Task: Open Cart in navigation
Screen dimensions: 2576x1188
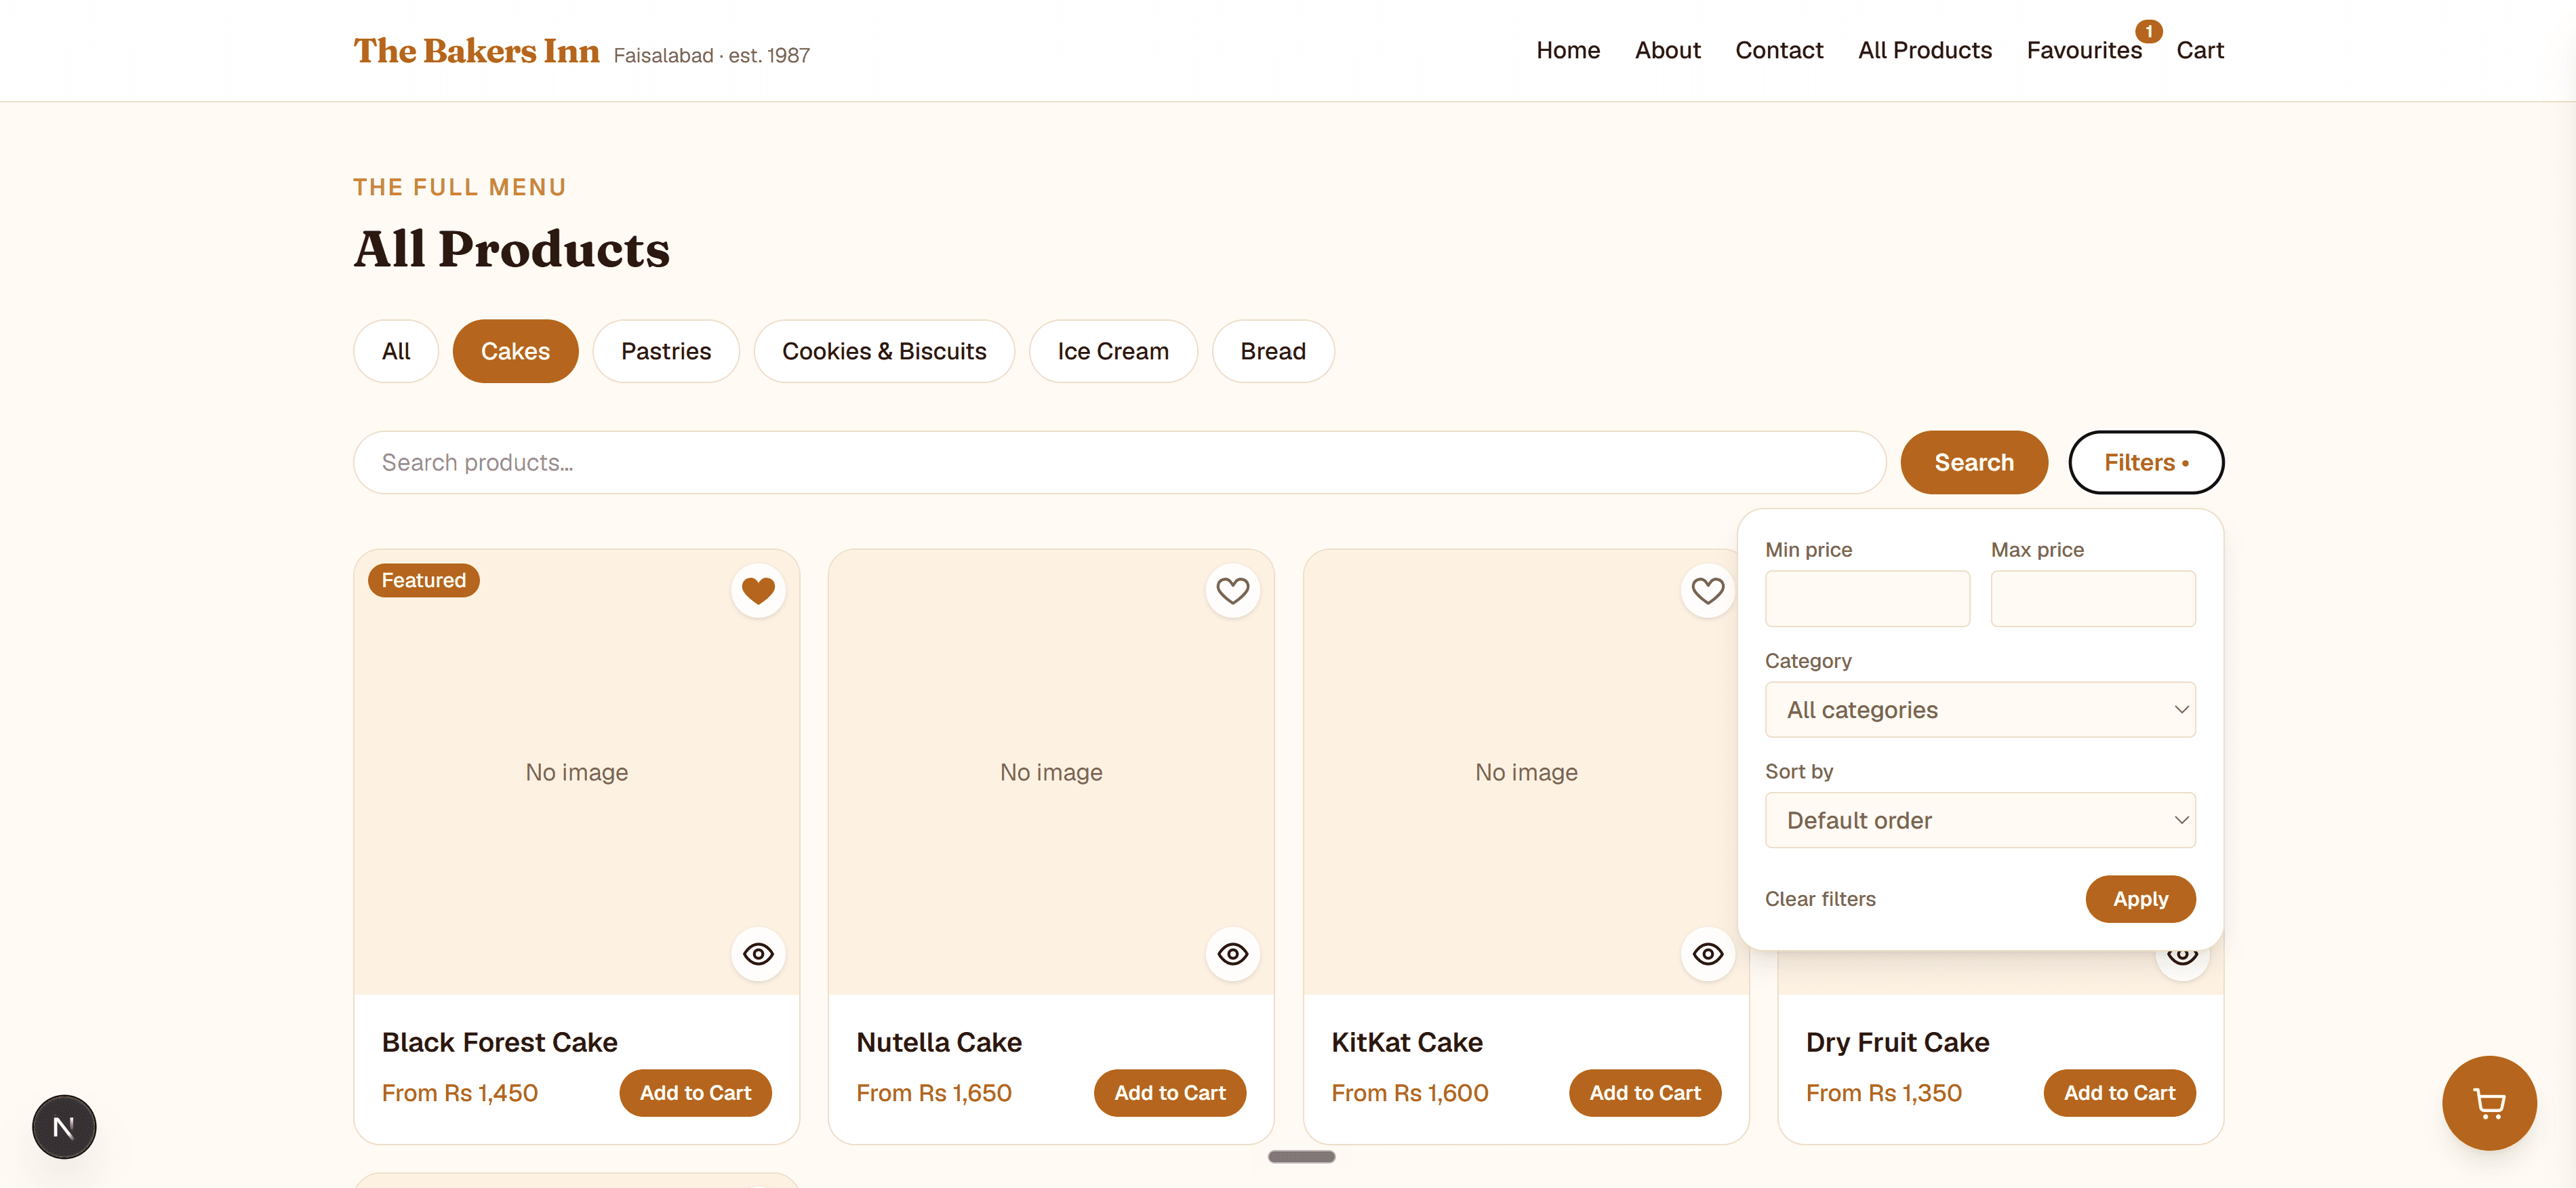Action: pyautogui.click(x=2200, y=50)
